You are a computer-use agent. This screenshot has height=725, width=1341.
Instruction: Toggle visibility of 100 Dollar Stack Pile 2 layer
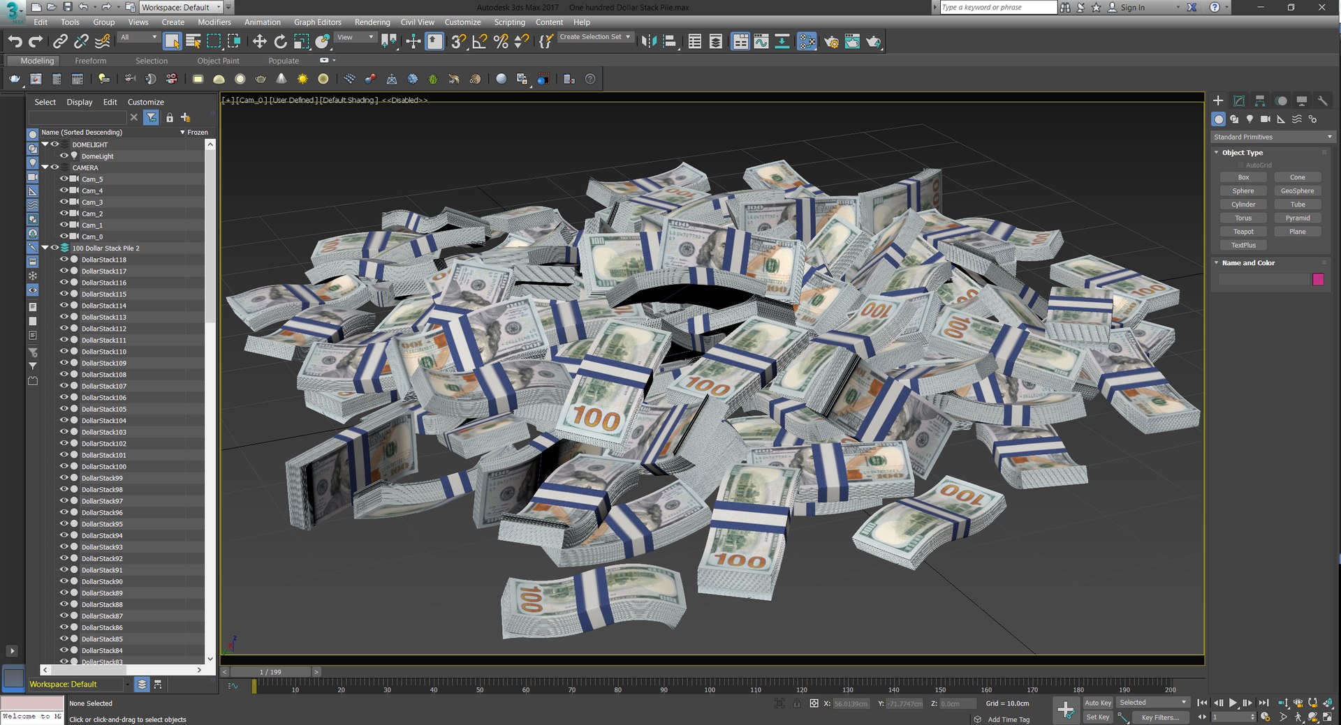(x=54, y=248)
